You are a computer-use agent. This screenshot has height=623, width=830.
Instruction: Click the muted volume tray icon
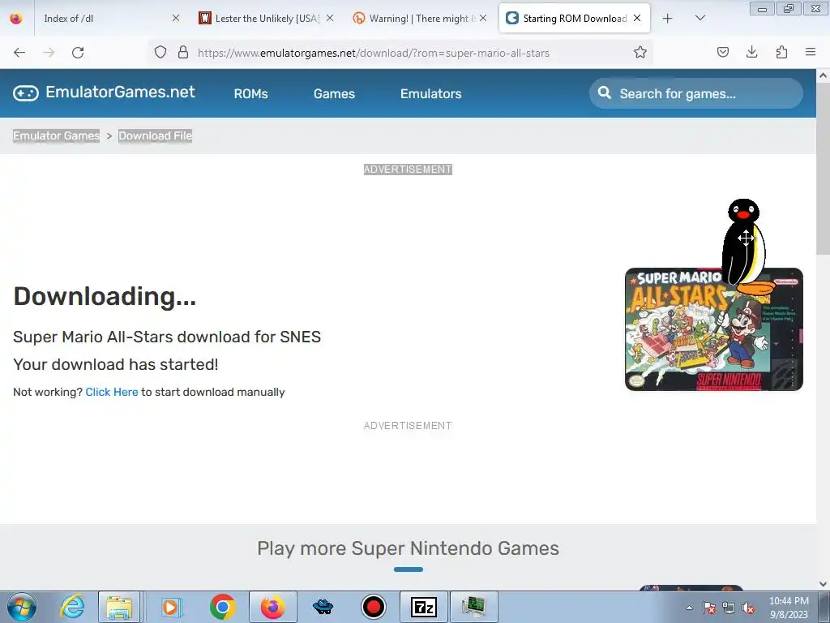click(x=748, y=608)
